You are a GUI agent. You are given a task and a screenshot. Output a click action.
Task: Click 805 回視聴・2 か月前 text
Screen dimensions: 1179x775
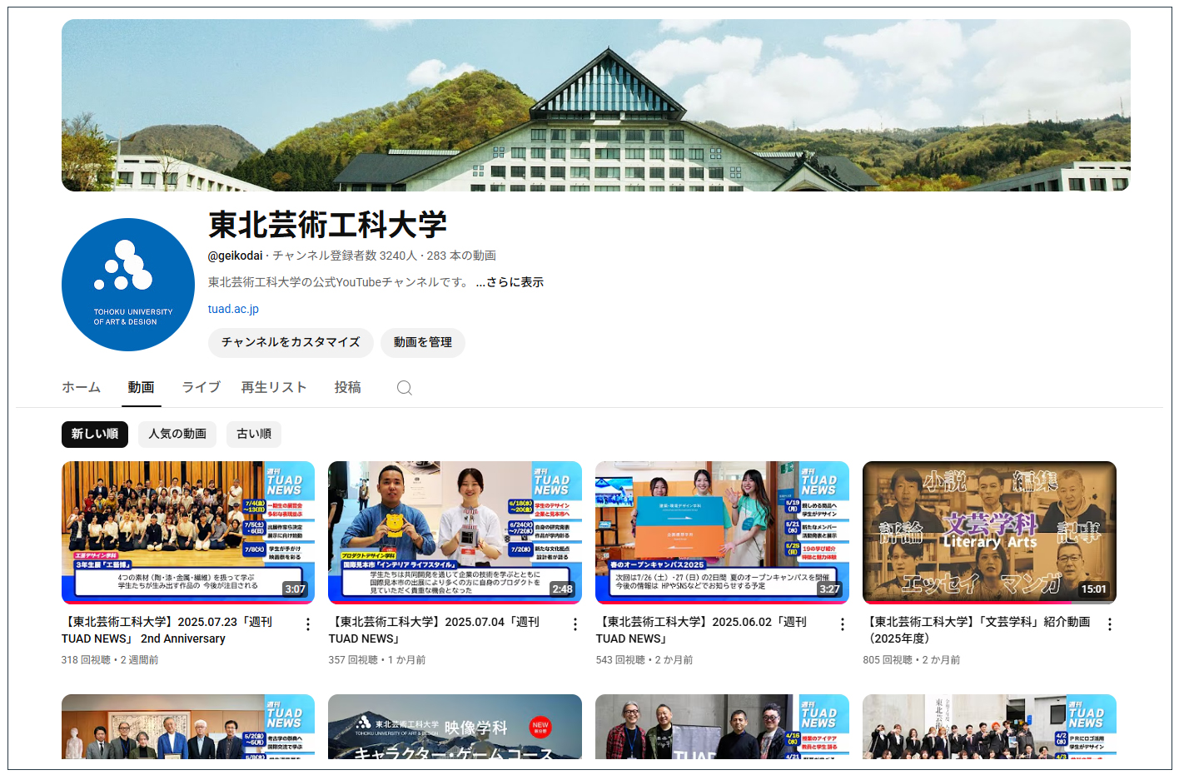pyautogui.click(x=912, y=660)
